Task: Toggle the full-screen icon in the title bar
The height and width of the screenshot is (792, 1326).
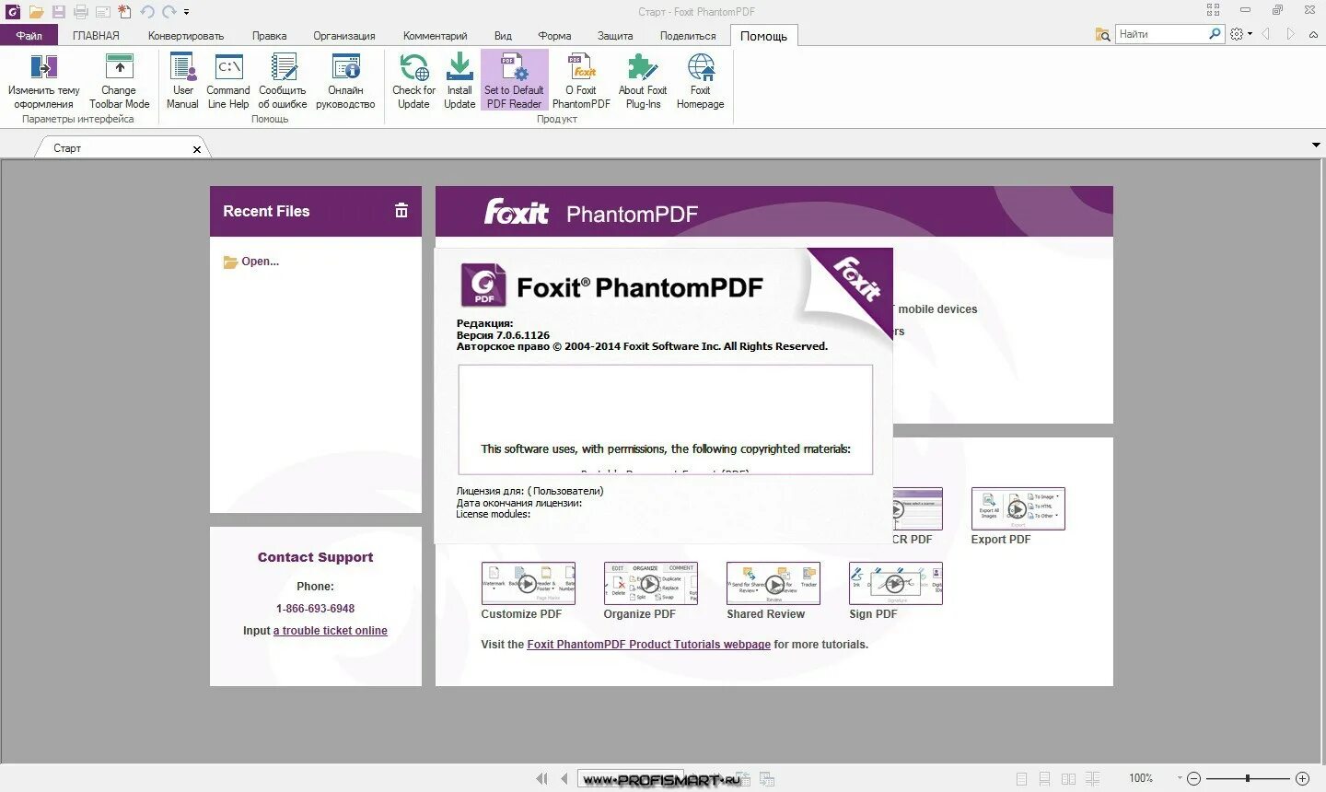Action: 1213,10
